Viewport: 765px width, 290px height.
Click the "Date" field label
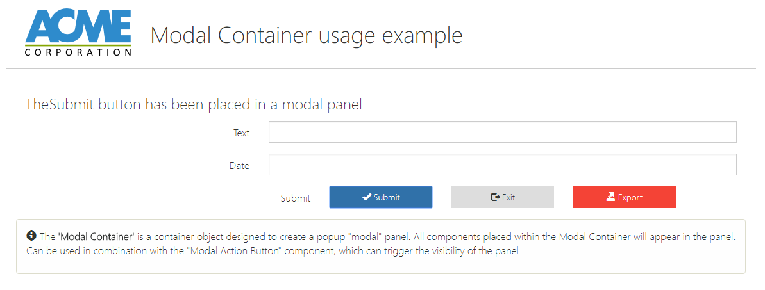click(239, 166)
